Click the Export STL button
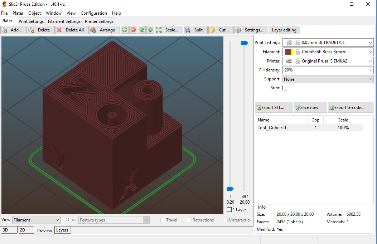Image resolution: width=377 pixels, height=244 pixels. click(274, 108)
